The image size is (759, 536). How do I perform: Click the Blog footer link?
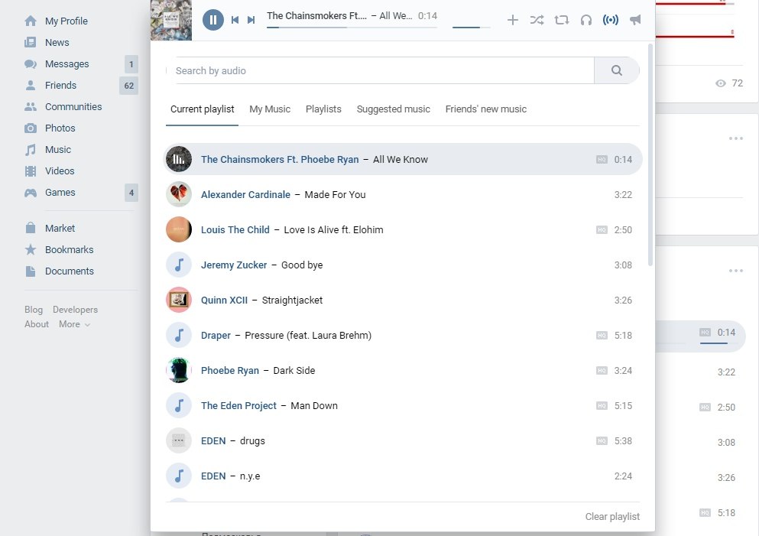34,310
